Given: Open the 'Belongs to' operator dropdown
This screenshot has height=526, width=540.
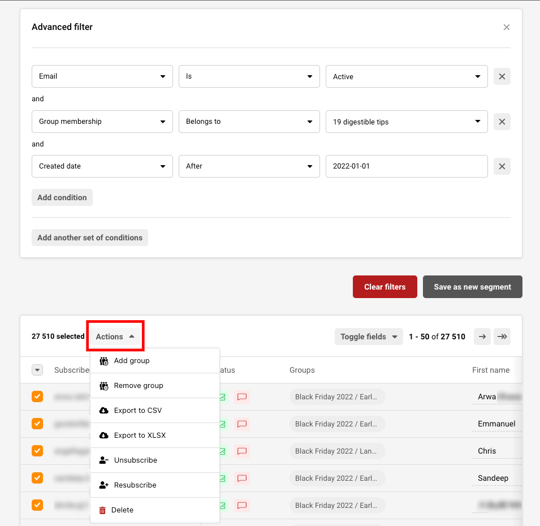Looking at the screenshot, I should click(x=249, y=122).
